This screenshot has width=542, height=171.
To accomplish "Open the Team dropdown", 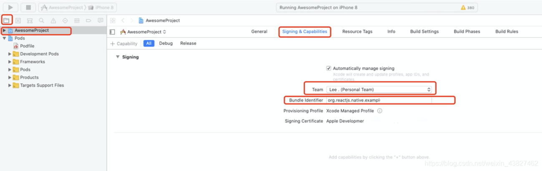I will [379, 90].
